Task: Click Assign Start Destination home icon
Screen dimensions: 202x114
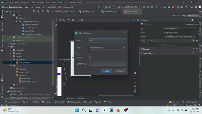Action: pyautogui.click(x=69, y=20)
